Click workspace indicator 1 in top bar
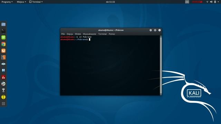 pyautogui.click(x=187, y=2)
